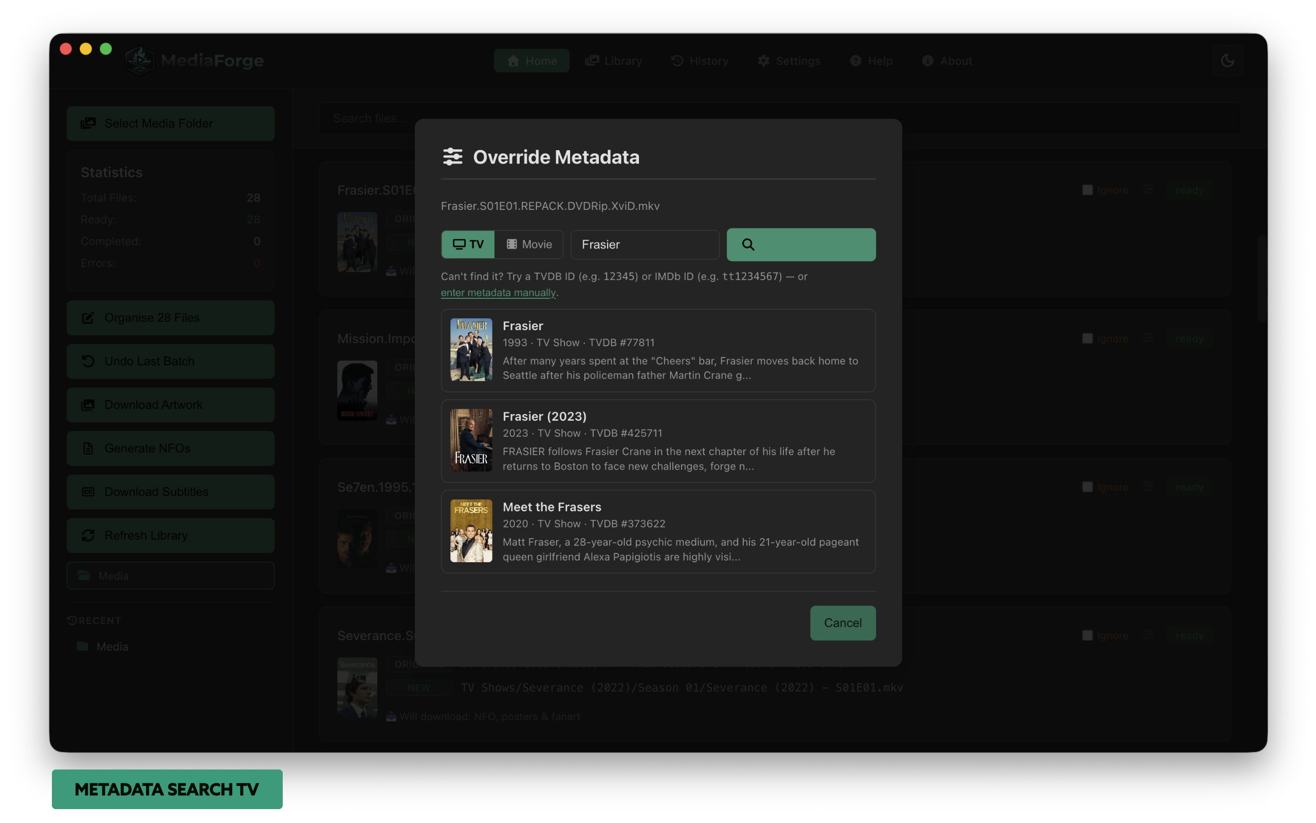
Task: Click the Severance new path text
Action: pos(682,688)
